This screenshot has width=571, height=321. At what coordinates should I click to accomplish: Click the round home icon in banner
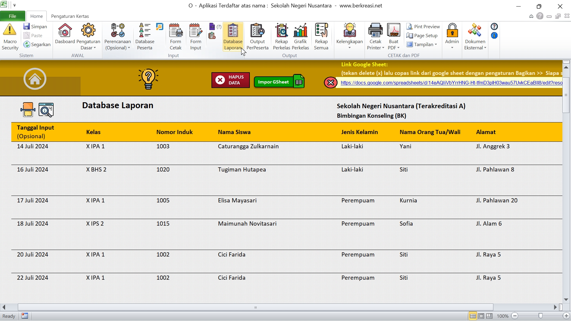pos(35,79)
